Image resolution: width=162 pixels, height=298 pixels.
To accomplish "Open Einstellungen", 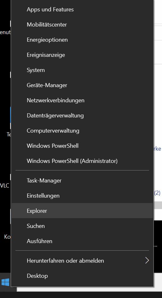I will 82,196.
